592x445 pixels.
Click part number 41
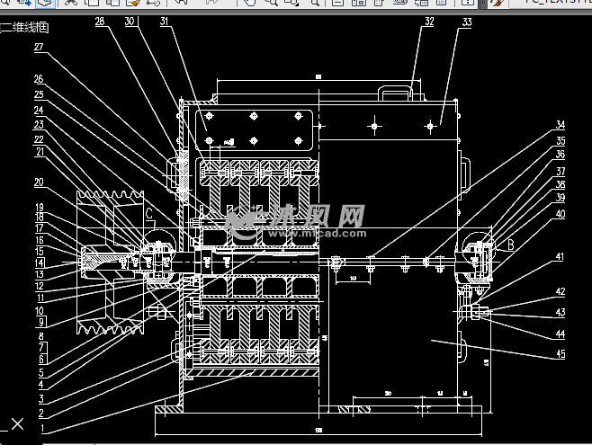point(560,257)
